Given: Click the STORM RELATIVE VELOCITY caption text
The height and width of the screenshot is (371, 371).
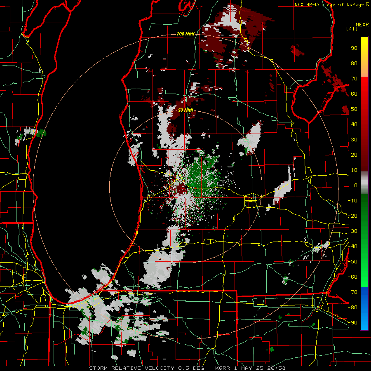Looking at the screenshot, I should (131, 368).
